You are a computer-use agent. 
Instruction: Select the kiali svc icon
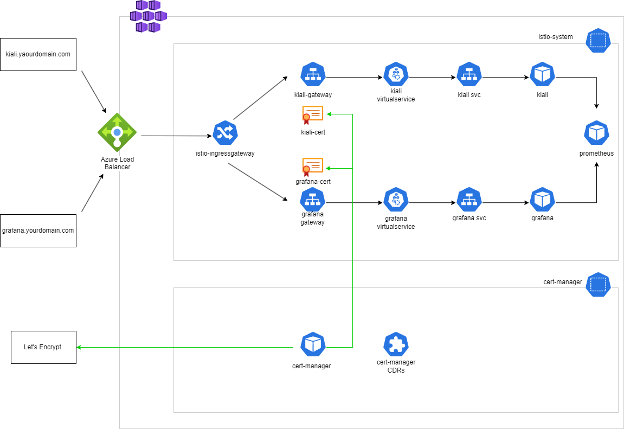469,74
